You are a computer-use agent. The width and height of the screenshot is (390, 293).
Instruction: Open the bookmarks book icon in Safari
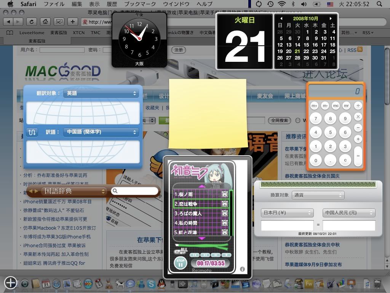click(x=10, y=33)
